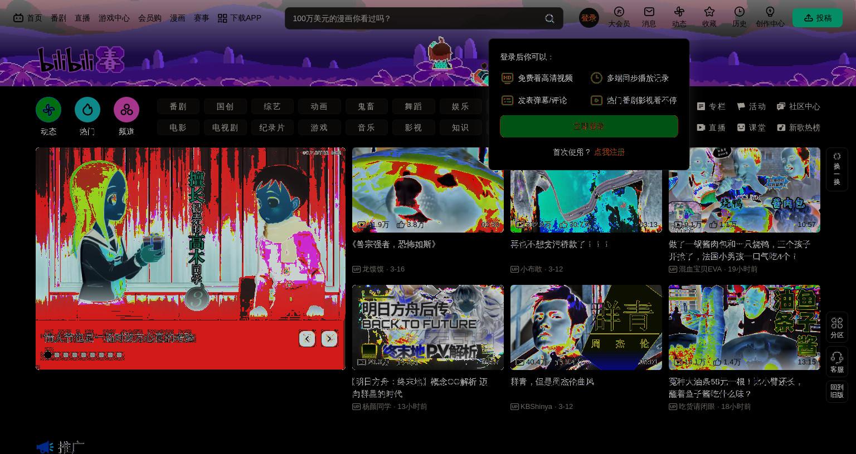Go to next carousel slide arrow

(329, 339)
